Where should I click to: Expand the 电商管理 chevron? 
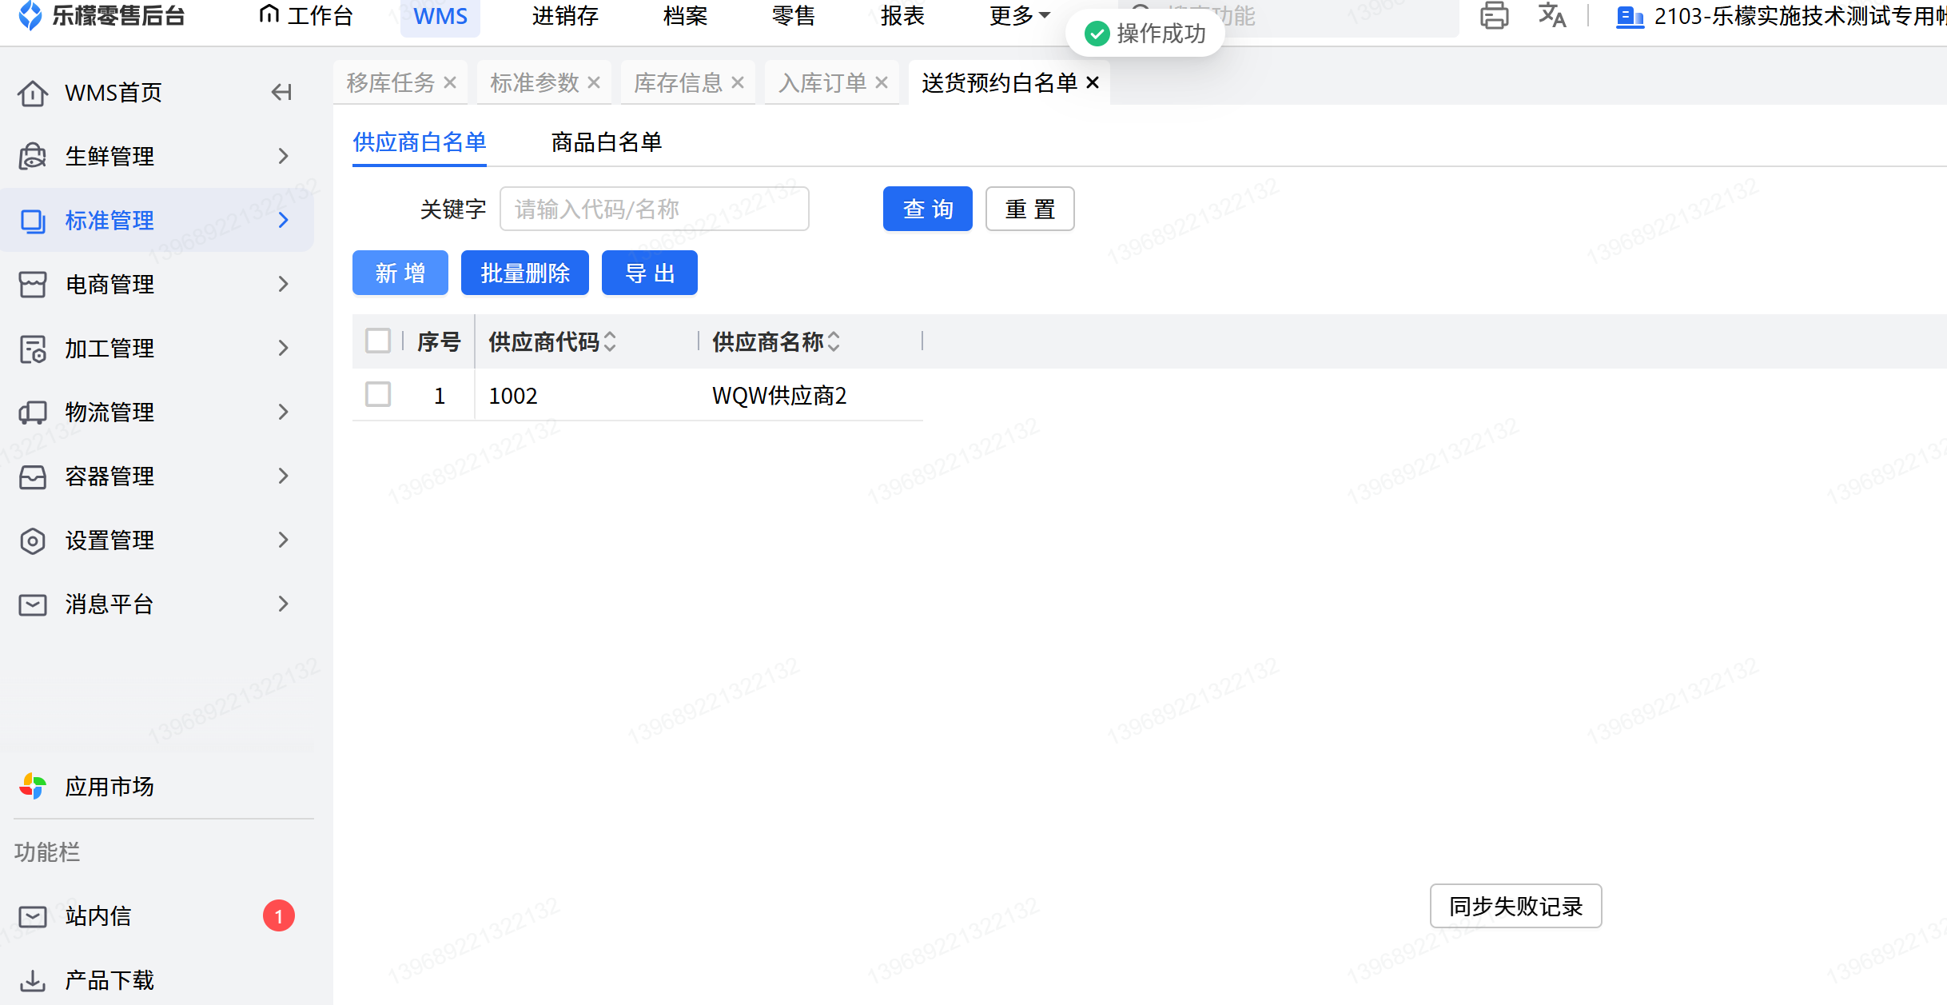coord(284,284)
